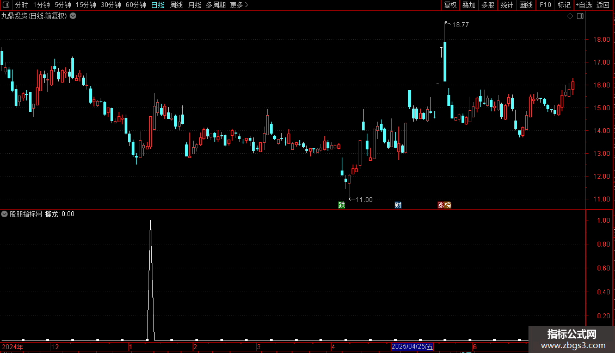Click the 擒龙: 0.00 indicator value

pyautogui.click(x=60, y=214)
